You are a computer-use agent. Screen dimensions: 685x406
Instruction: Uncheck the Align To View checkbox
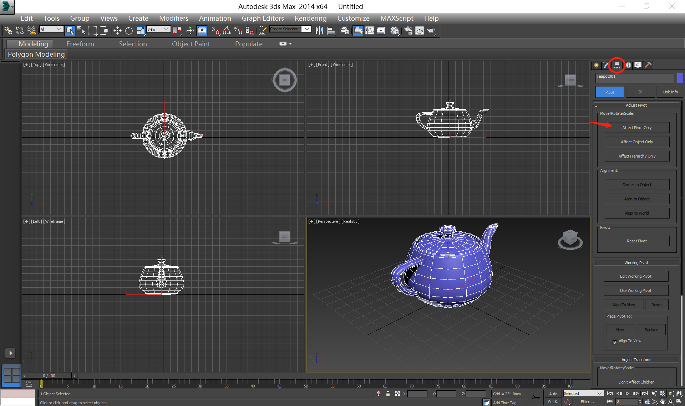point(615,342)
